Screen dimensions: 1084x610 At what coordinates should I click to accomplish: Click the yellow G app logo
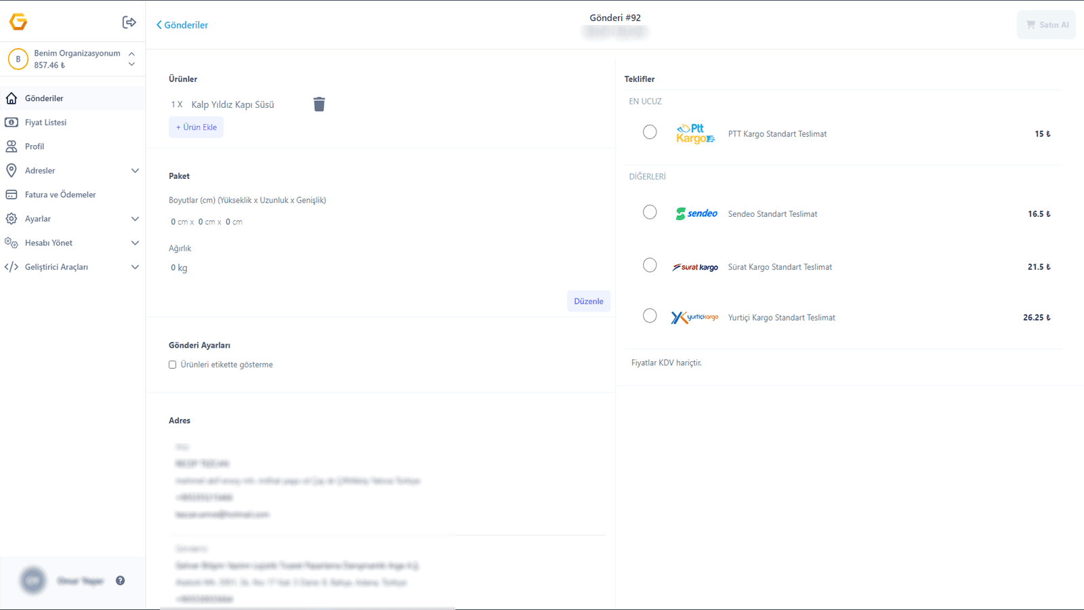18,21
